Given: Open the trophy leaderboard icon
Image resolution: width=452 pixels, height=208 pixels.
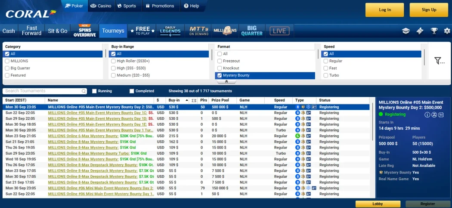Looking at the screenshot, I should tap(434, 31).
